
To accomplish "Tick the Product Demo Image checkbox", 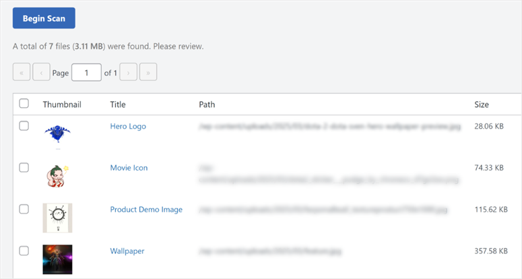I will click(24, 210).
